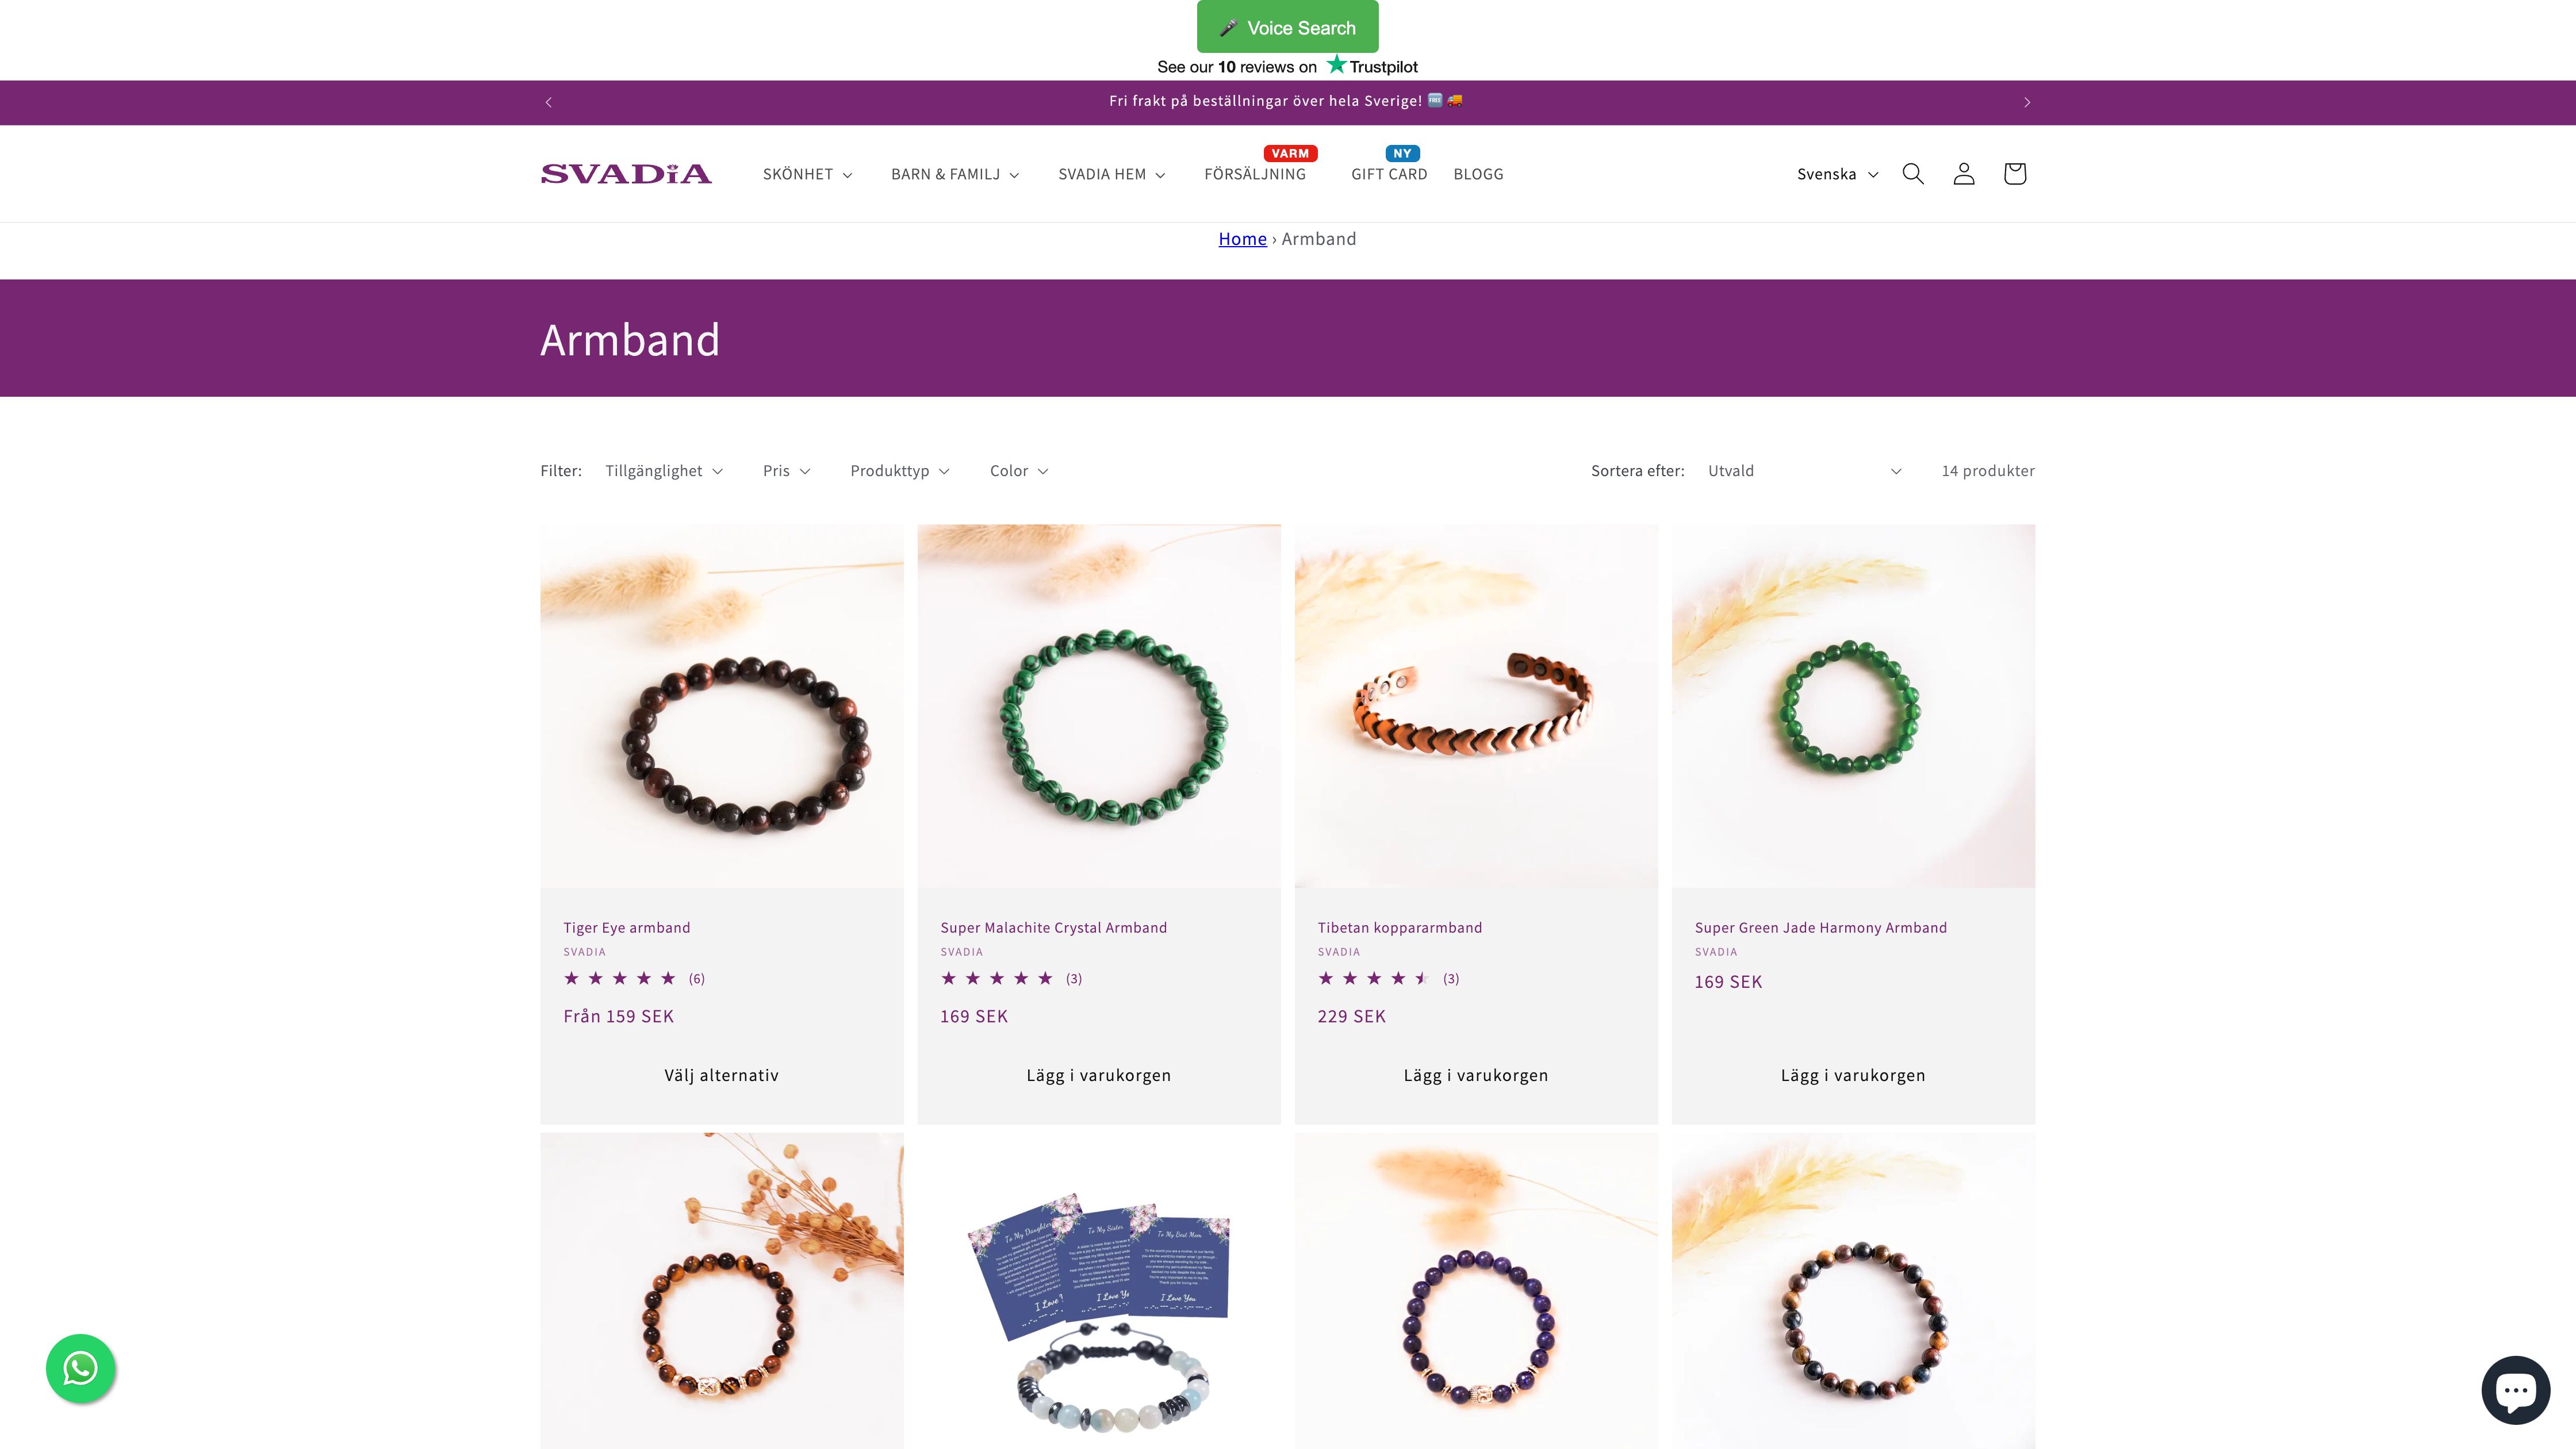Open the SKÖNHET menu
The width and height of the screenshot is (2576, 1449).
(807, 174)
